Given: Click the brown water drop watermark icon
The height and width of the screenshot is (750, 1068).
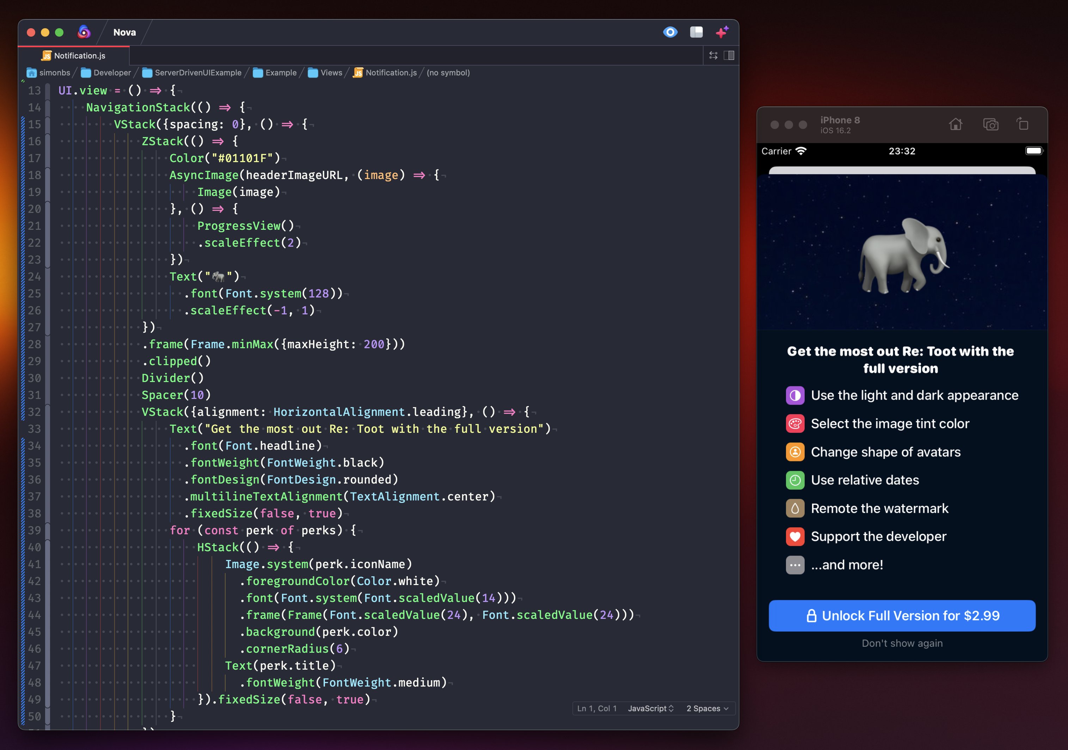Looking at the screenshot, I should click(795, 508).
